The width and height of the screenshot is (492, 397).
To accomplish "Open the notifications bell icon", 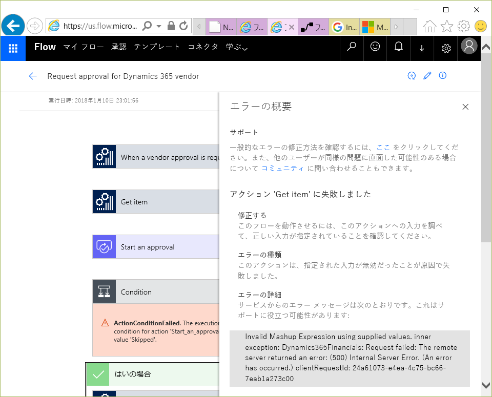I will tap(399, 47).
